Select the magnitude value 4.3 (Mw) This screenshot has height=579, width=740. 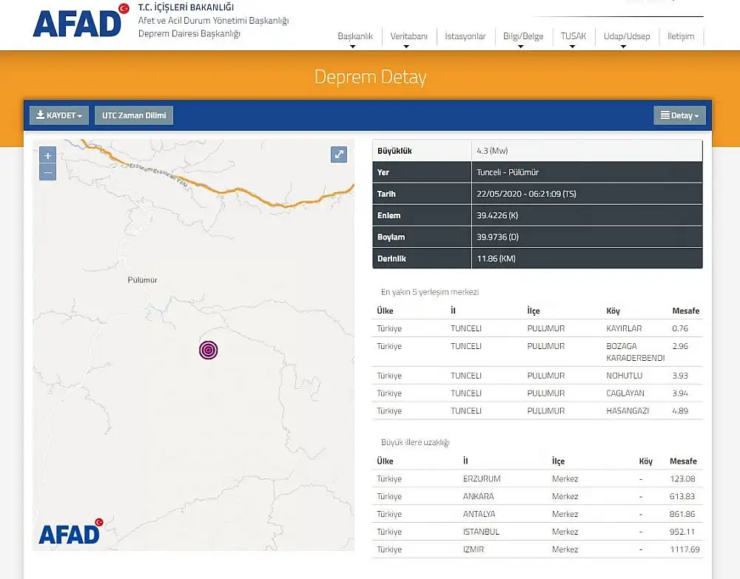coord(492,151)
